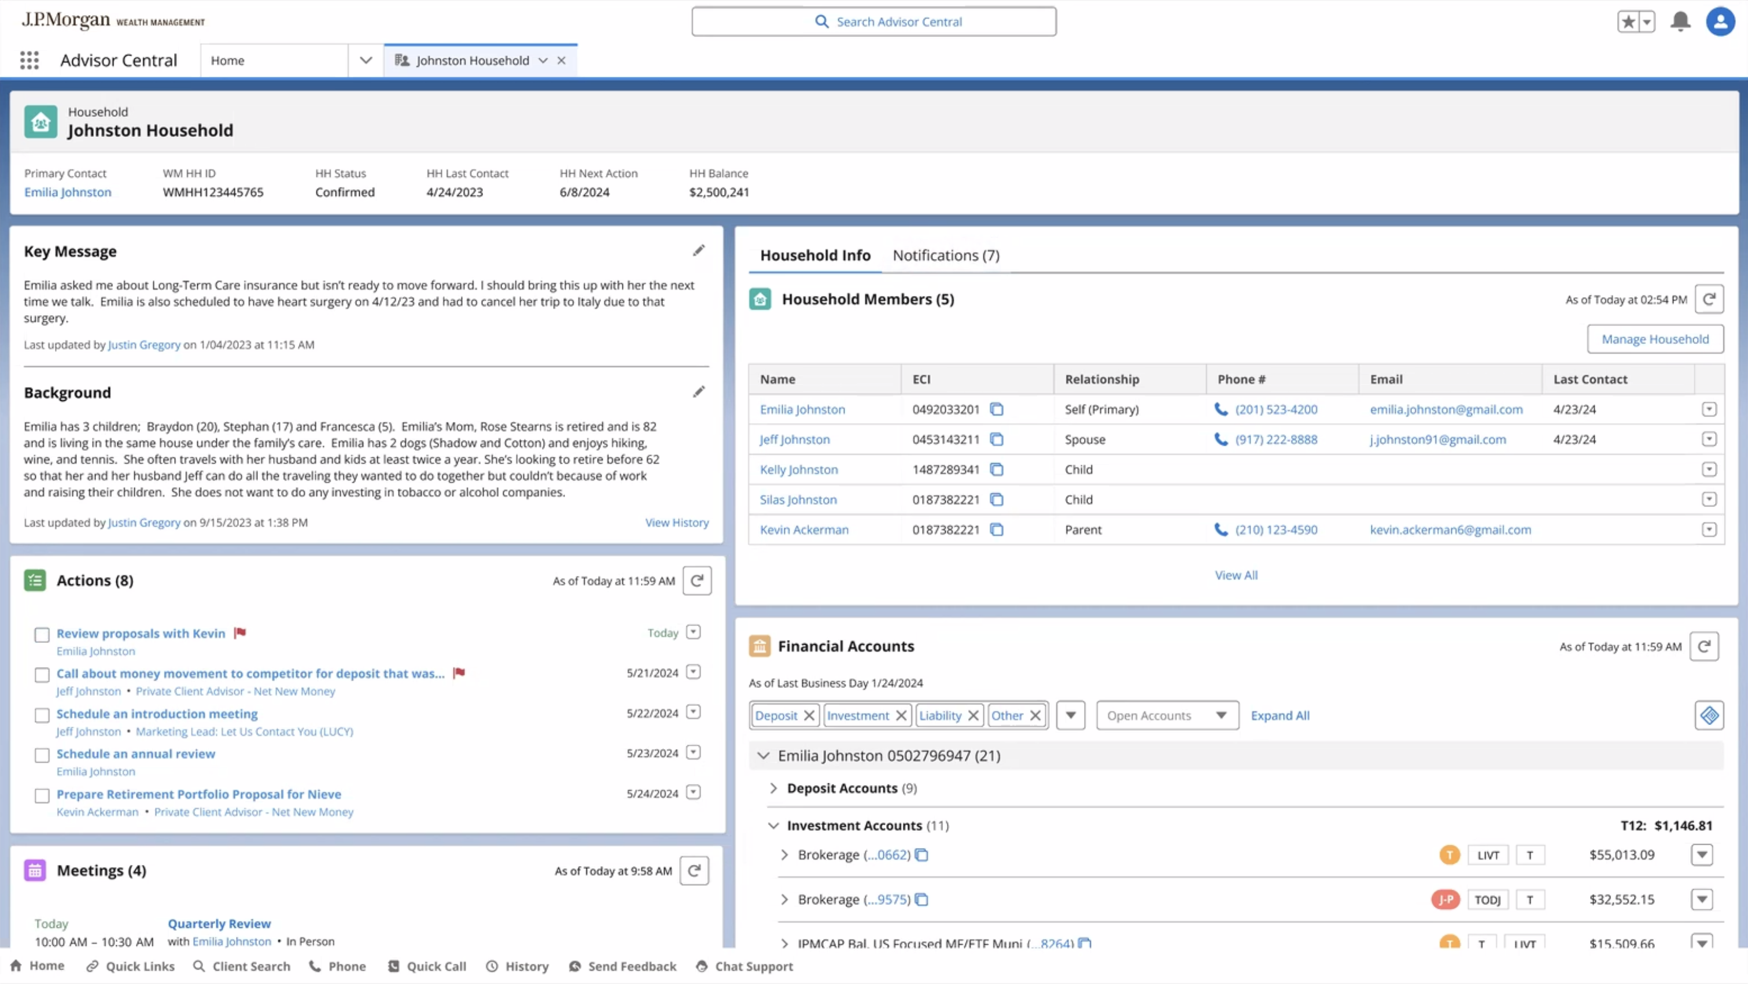Viewport: 1748px width, 984px height.
Task: Open the Johnston Household tab dropdown arrow
Action: click(543, 60)
